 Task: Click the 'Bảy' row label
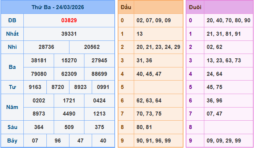click(x=12, y=141)
